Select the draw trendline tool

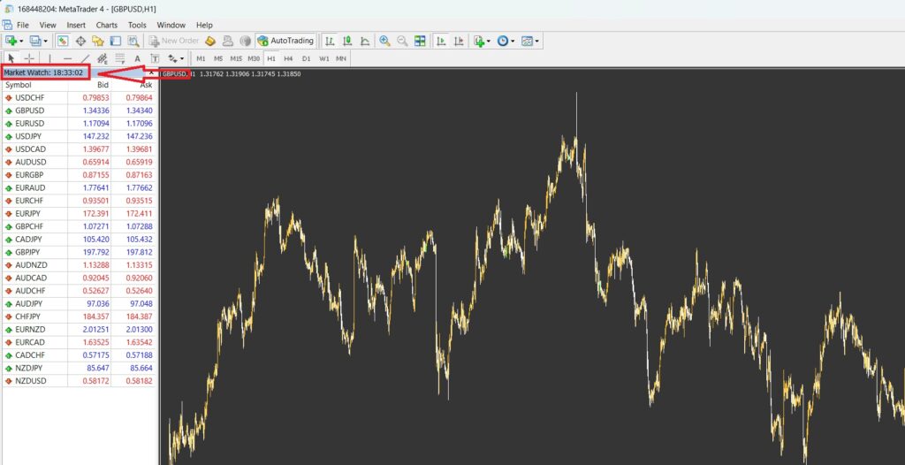click(86, 58)
